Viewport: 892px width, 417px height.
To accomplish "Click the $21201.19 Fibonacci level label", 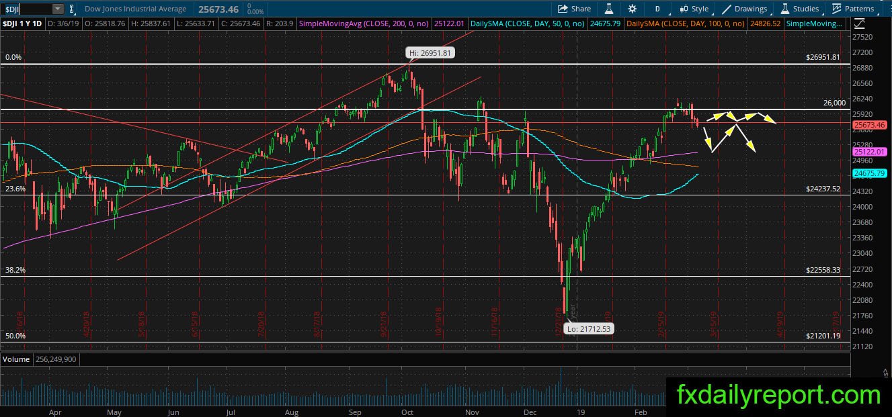I will [x=823, y=336].
